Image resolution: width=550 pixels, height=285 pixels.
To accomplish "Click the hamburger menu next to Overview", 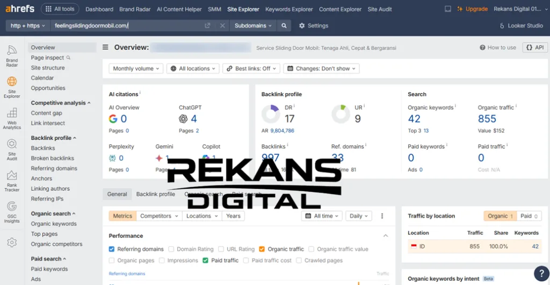I will tap(105, 47).
